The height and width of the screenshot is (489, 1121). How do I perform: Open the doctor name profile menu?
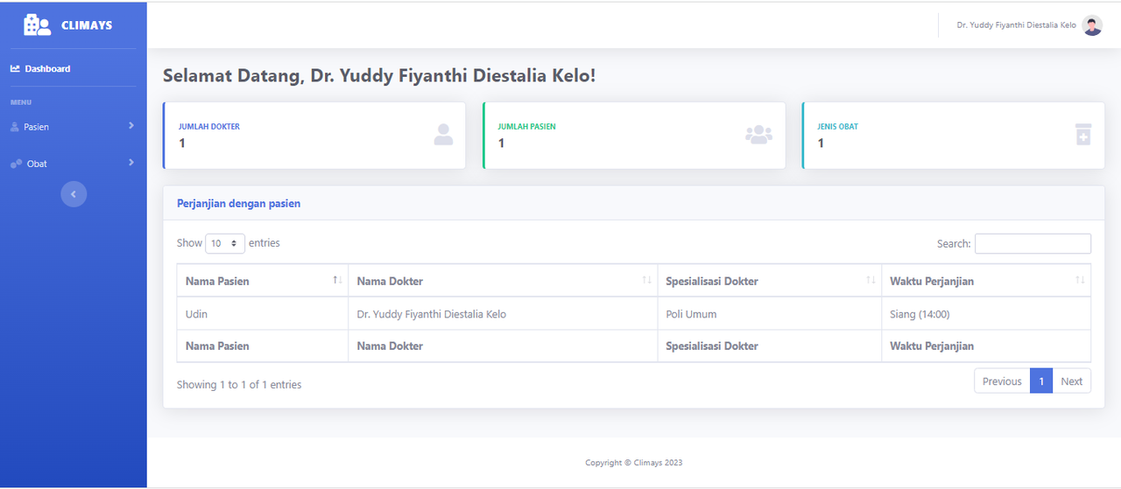pos(1016,25)
